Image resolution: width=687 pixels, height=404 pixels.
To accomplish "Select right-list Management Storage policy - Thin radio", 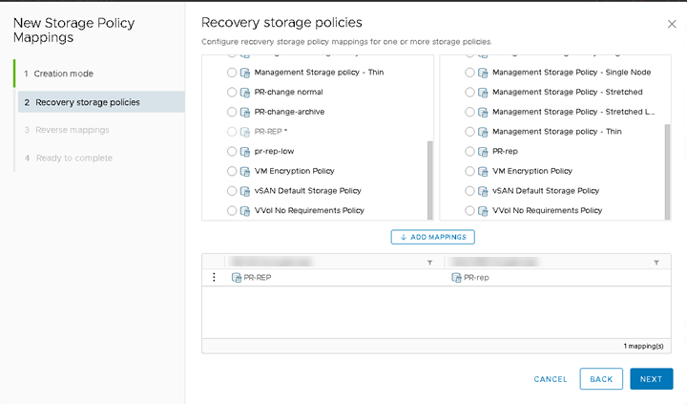I will (x=469, y=132).
